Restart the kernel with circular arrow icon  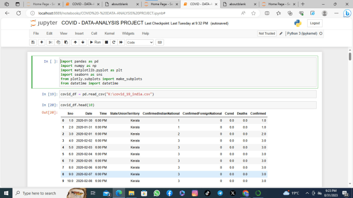pos(114,43)
